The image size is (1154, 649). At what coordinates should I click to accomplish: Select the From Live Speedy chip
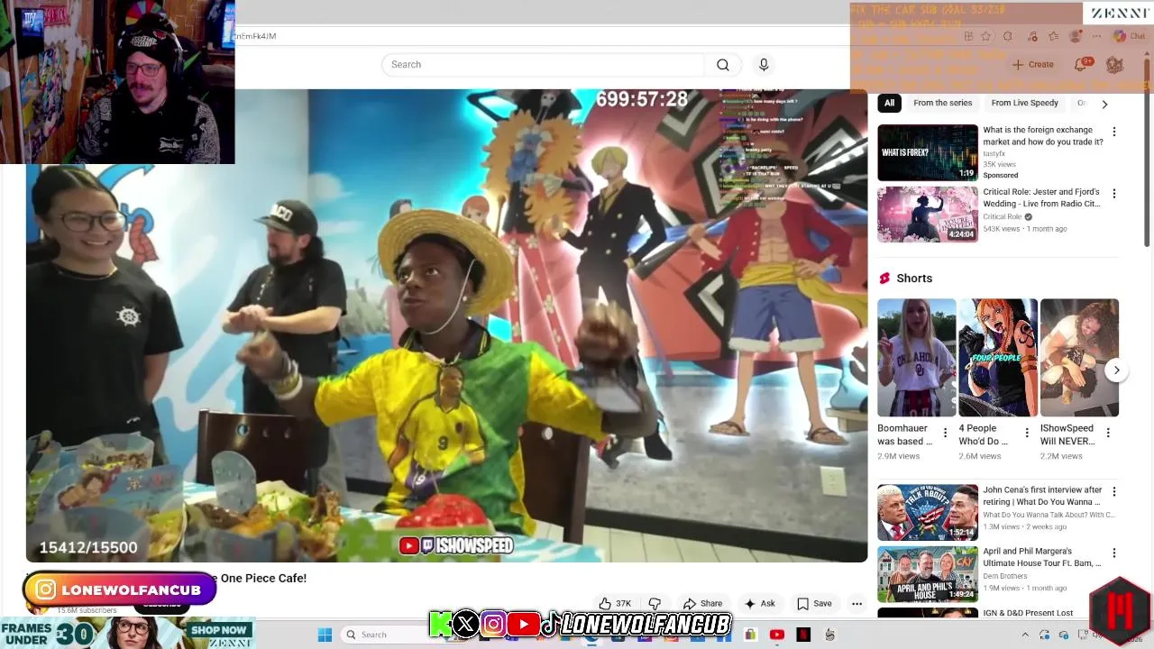pos(1024,103)
